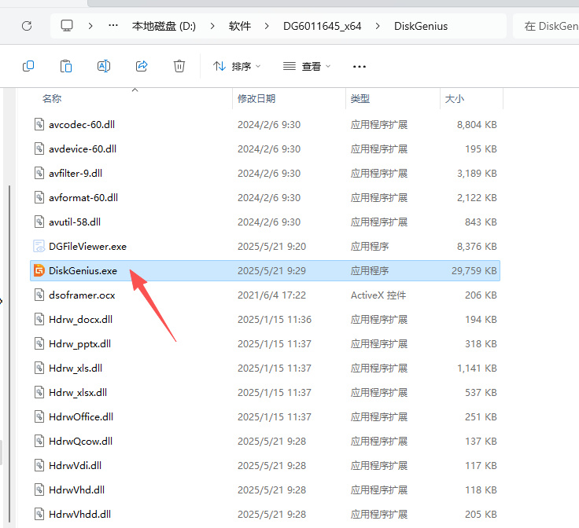The image size is (579, 528).
Task: Click the Rename toolbar icon
Action: 104,66
